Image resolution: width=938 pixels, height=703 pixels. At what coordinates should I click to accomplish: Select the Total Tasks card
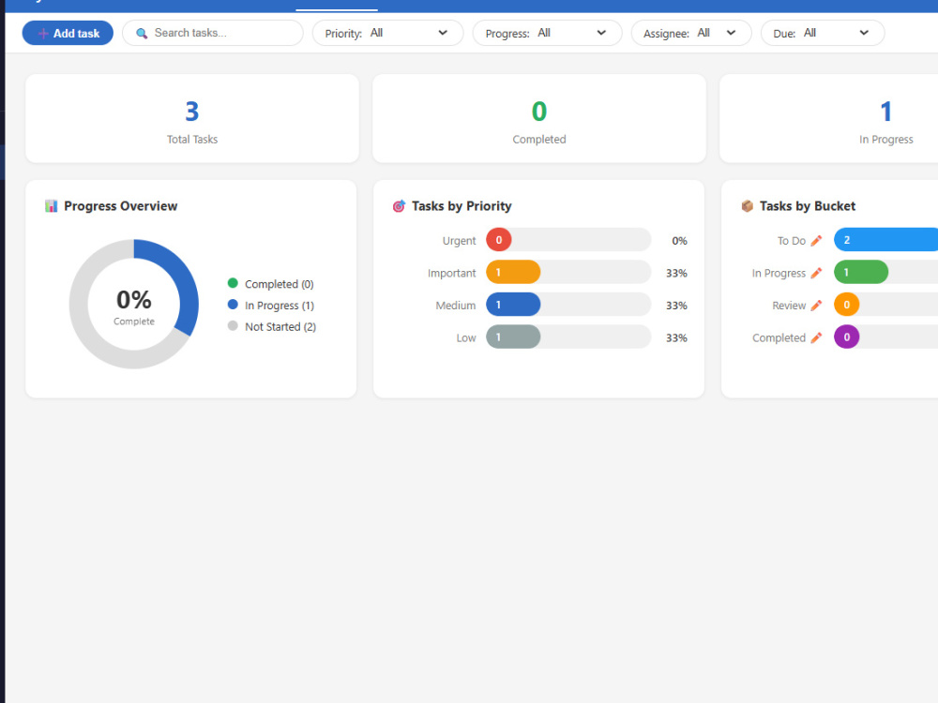pos(192,118)
